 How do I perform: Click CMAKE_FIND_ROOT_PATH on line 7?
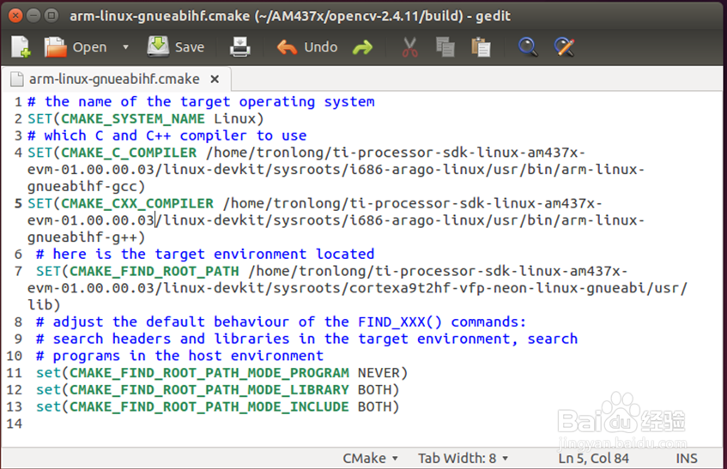(x=154, y=271)
